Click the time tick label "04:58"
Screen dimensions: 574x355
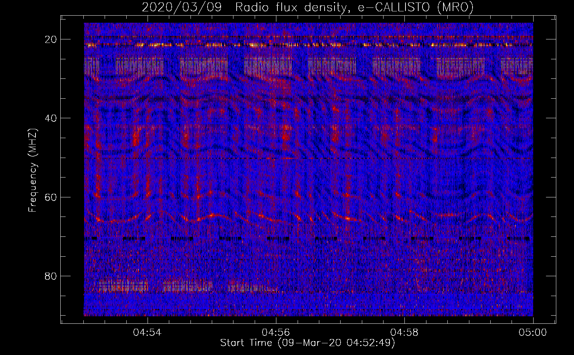[404, 333]
